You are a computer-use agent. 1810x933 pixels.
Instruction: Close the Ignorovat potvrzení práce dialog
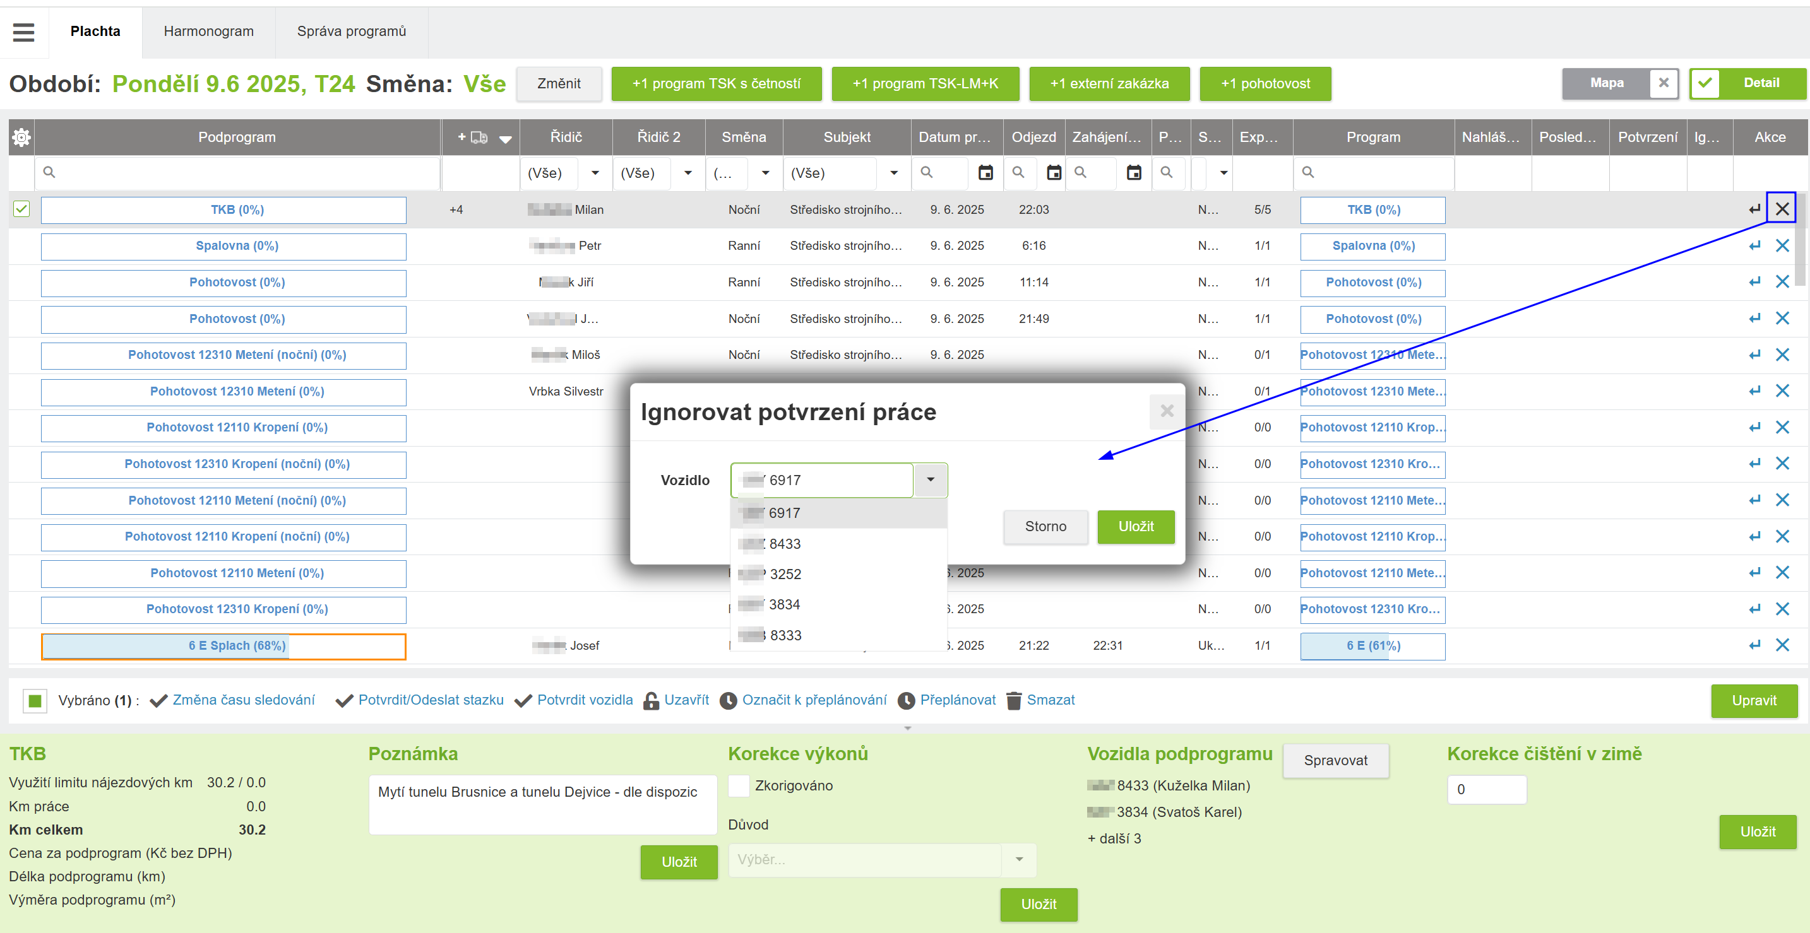coord(1167,411)
